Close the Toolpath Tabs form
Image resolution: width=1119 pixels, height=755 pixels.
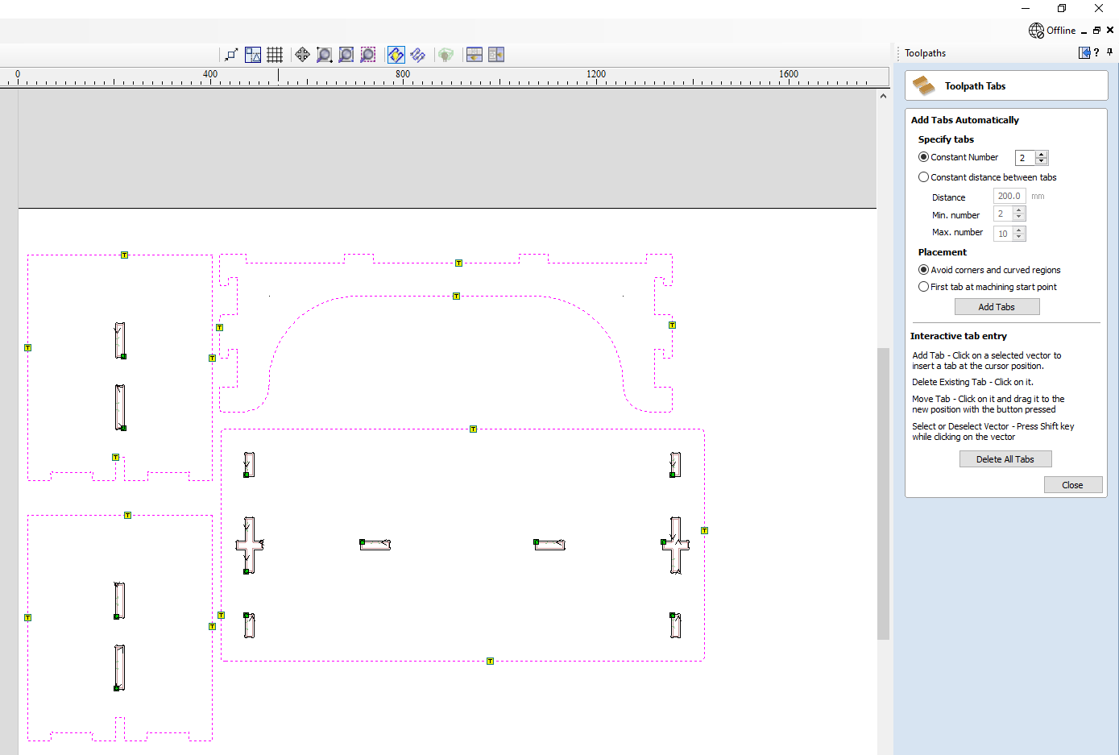click(1072, 485)
